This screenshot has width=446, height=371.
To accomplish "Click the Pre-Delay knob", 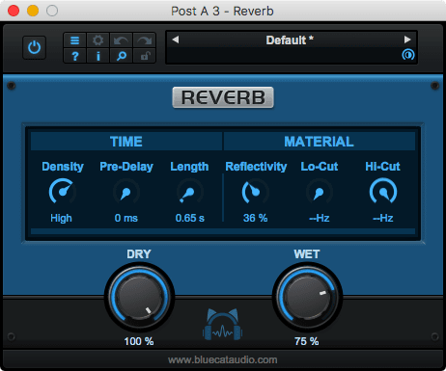I will point(126,192).
